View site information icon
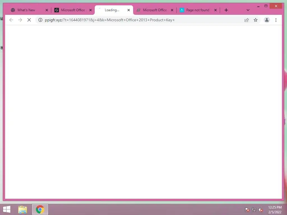This screenshot has height=215, width=287. click(x=40, y=20)
